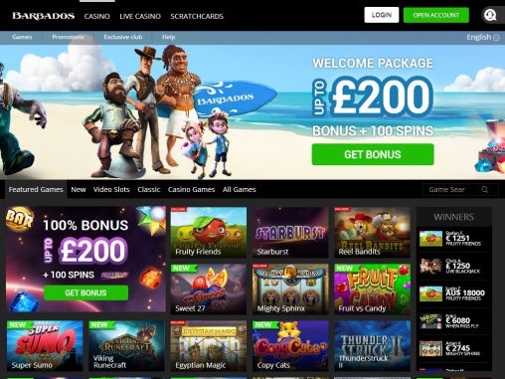The image size is (505, 379).
Task: Click Get Bonus on the 100% bonus promo
Action: [85, 292]
